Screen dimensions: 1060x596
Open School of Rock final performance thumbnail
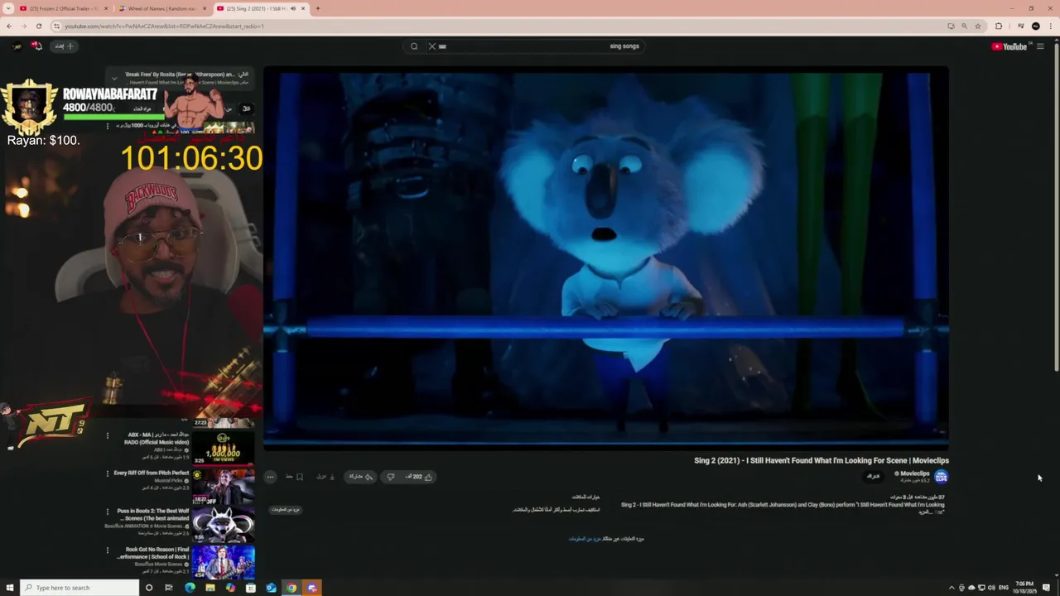click(224, 562)
